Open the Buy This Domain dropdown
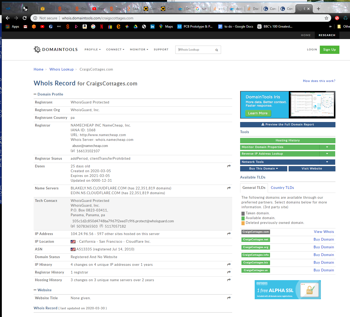The width and height of the screenshot is (350, 317). 263,168
